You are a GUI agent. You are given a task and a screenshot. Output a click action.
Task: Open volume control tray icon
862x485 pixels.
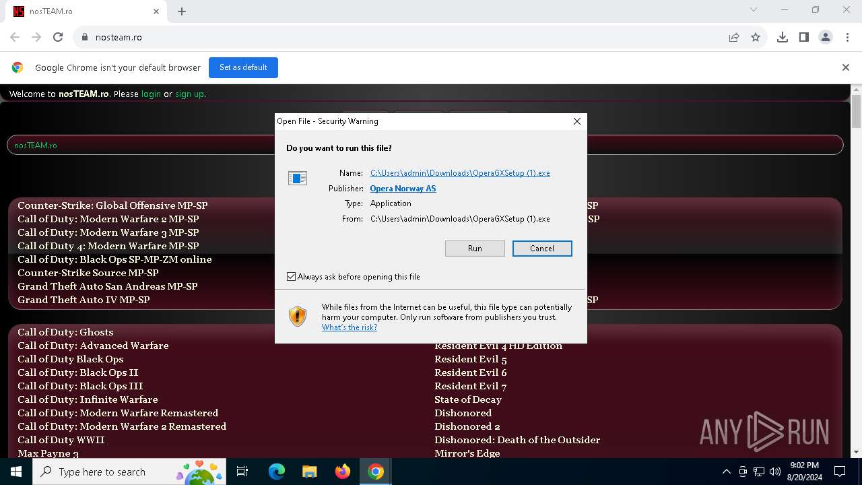pyautogui.click(x=775, y=472)
